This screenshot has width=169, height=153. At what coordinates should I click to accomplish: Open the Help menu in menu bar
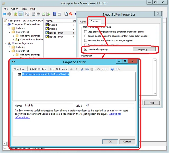(33, 9)
